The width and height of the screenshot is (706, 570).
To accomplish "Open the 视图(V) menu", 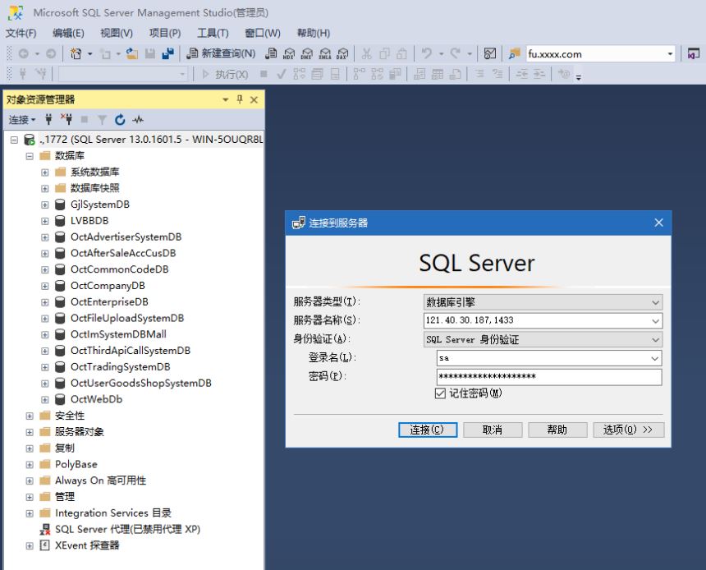I will [117, 33].
